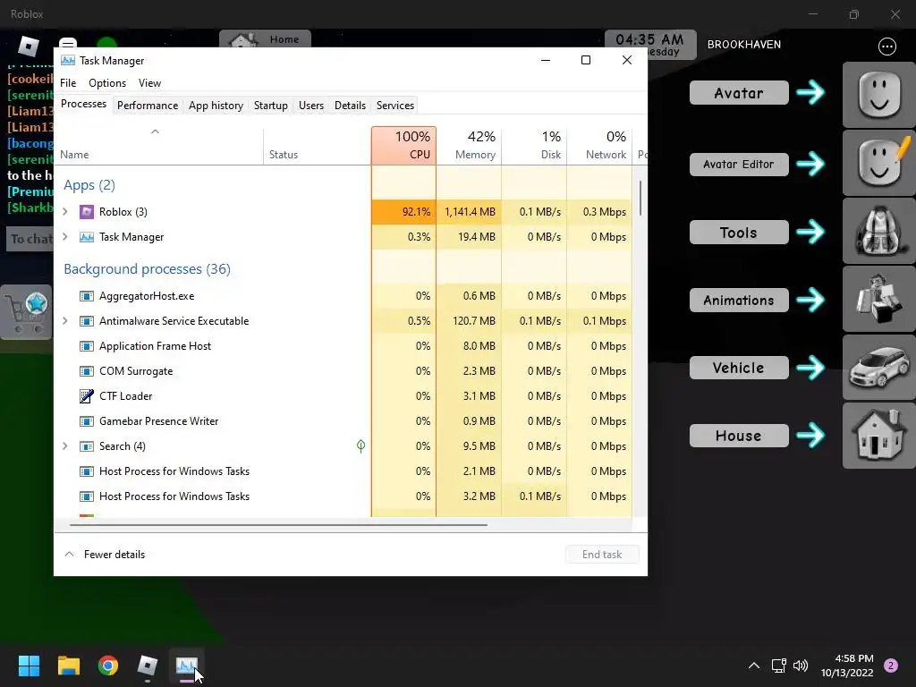Select the Processes tab
This screenshot has width=916, height=687.
tap(83, 104)
